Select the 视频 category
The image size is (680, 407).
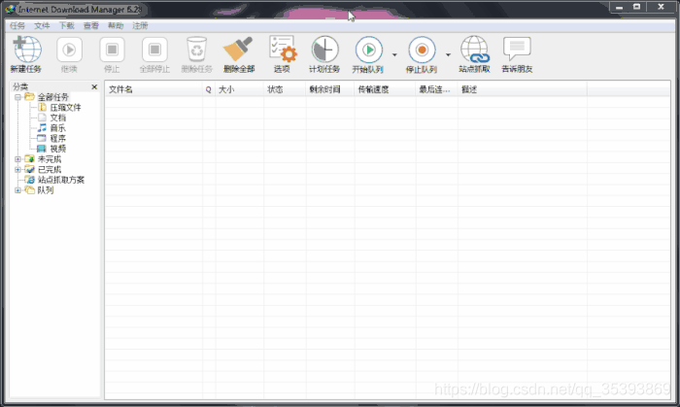tap(57, 149)
